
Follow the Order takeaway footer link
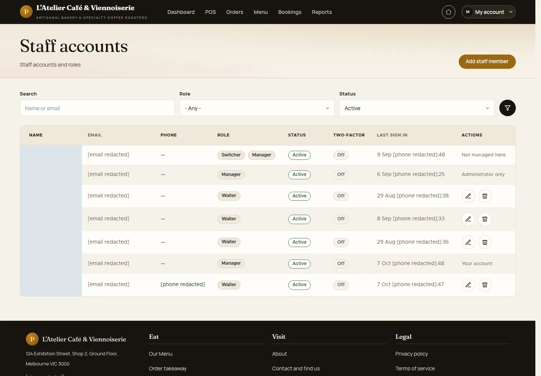coord(168,368)
